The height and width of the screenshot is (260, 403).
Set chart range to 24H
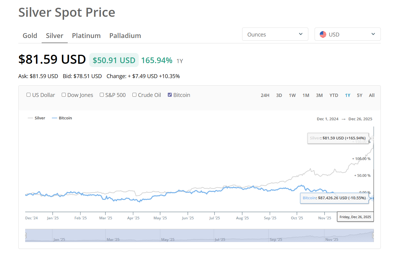point(265,95)
